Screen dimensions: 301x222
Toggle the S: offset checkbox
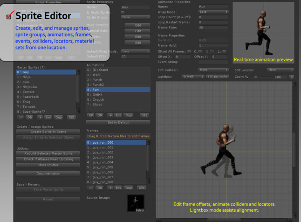[x=212, y=51]
